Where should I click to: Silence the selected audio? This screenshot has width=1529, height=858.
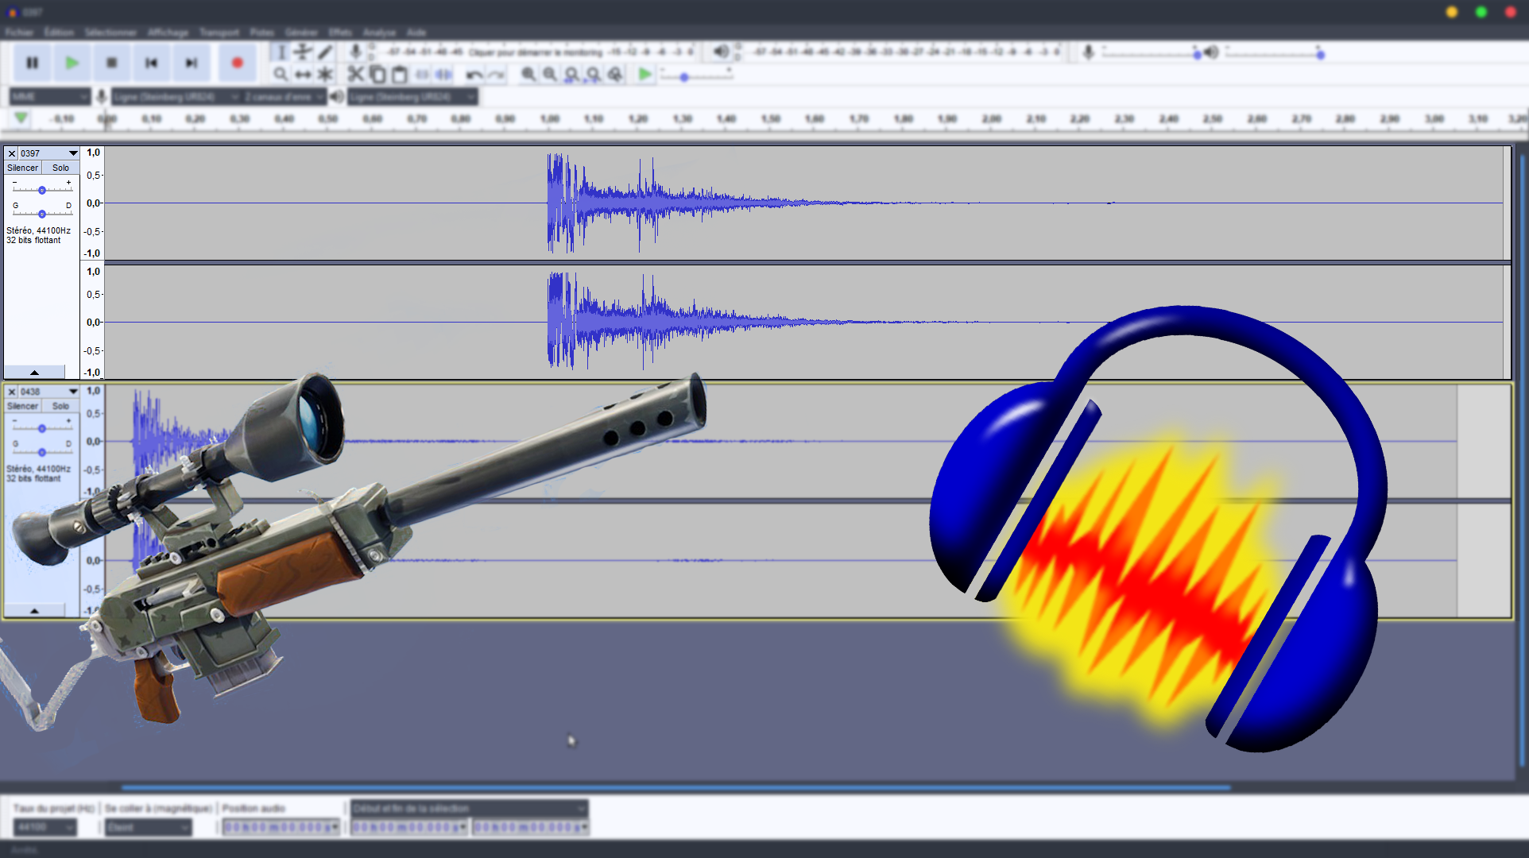coord(444,75)
